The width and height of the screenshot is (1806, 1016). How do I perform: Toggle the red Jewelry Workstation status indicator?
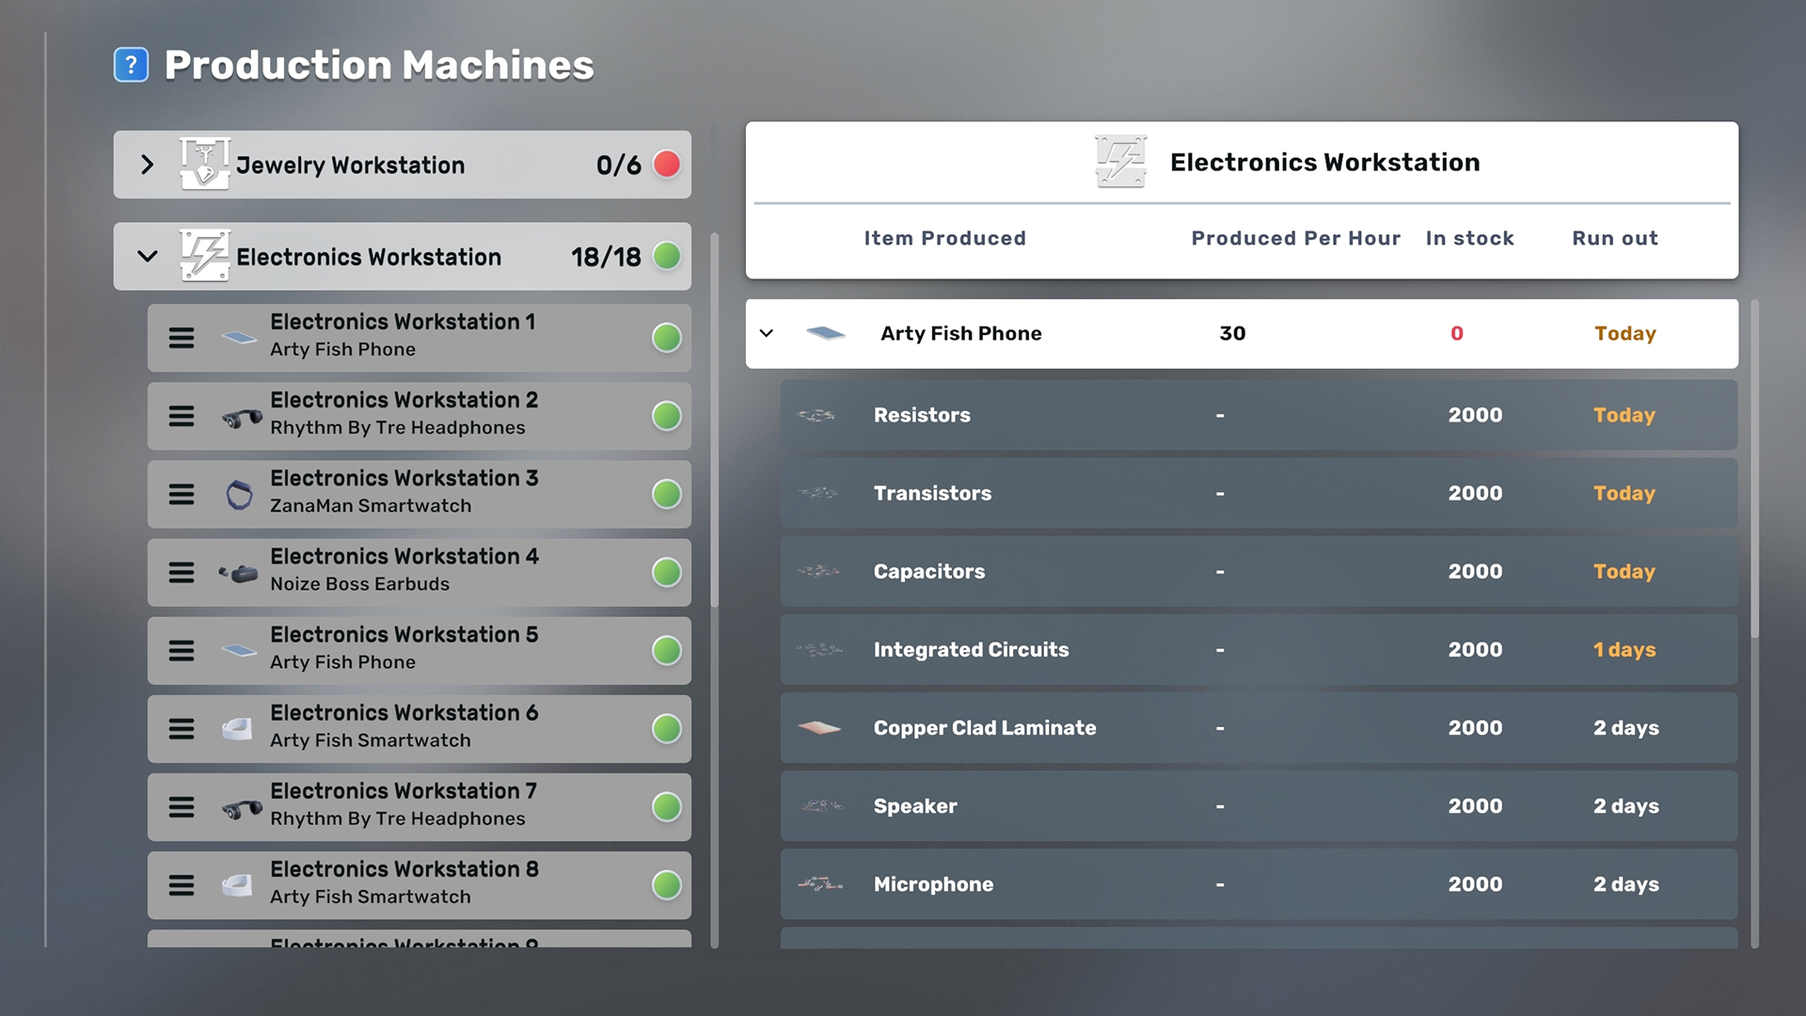click(666, 165)
